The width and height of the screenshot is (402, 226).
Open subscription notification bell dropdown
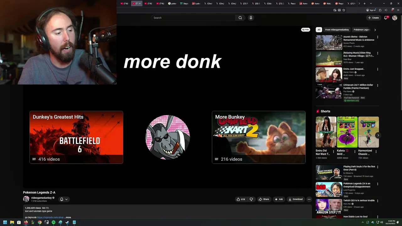click(x=64, y=199)
